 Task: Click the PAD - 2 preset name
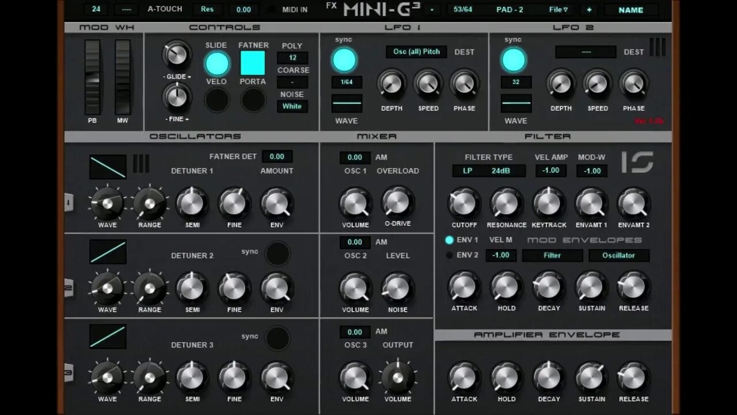(510, 9)
